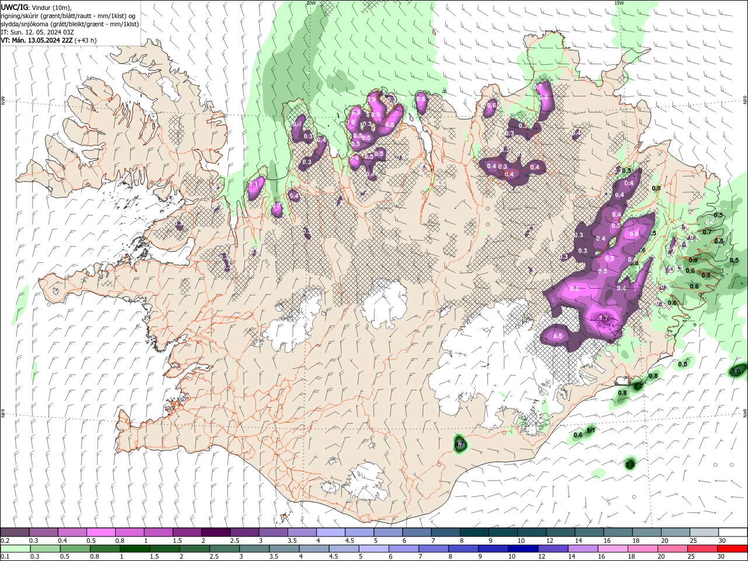The height and width of the screenshot is (561, 748).
Task: Click the 'UWC/IG: Vindur (10m),' title line
Action: point(36,6)
